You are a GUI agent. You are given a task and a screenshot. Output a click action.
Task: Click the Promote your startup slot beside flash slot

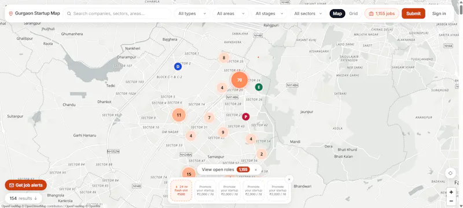(x=205, y=191)
